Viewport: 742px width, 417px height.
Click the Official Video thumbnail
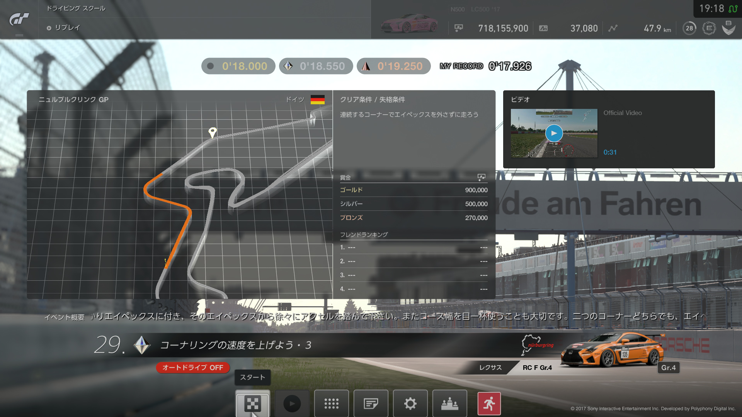pos(554,133)
